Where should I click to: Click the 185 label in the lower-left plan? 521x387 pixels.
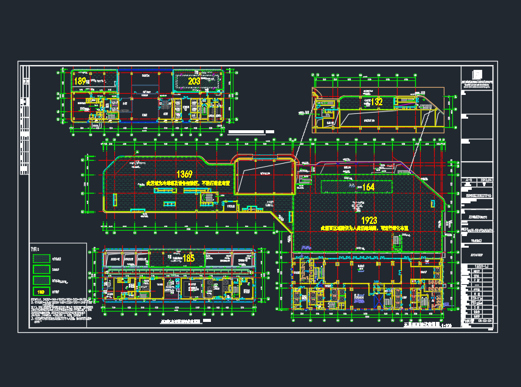[x=189, y=258]
